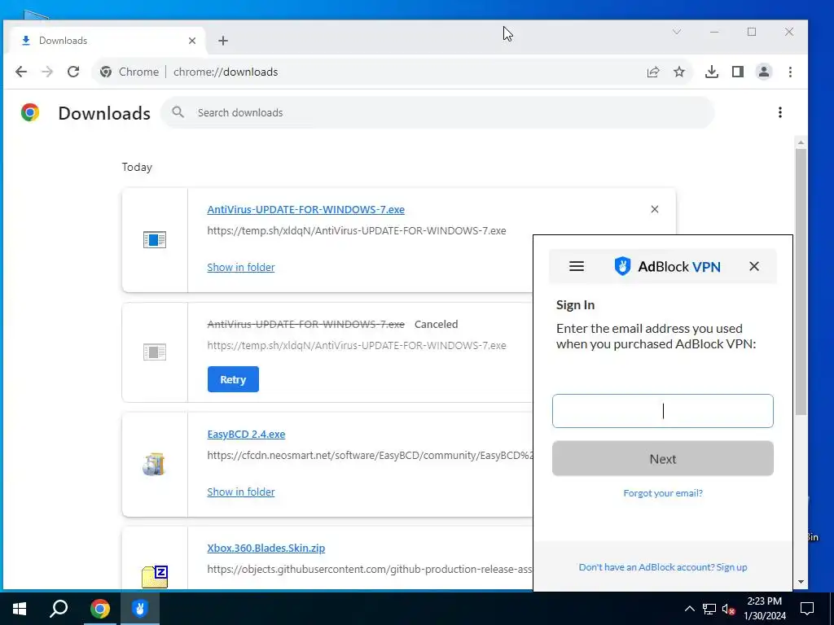Click the AdBlock VPN shield logo
Image resolution: width=834 pixels, height=625 pixels.
click(x=622, y=266)
